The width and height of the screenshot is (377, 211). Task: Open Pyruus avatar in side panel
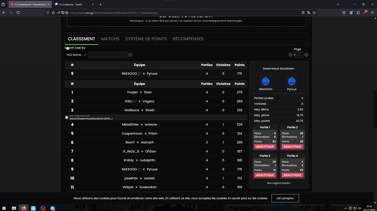pyautogui.click(x=292, y=81)
